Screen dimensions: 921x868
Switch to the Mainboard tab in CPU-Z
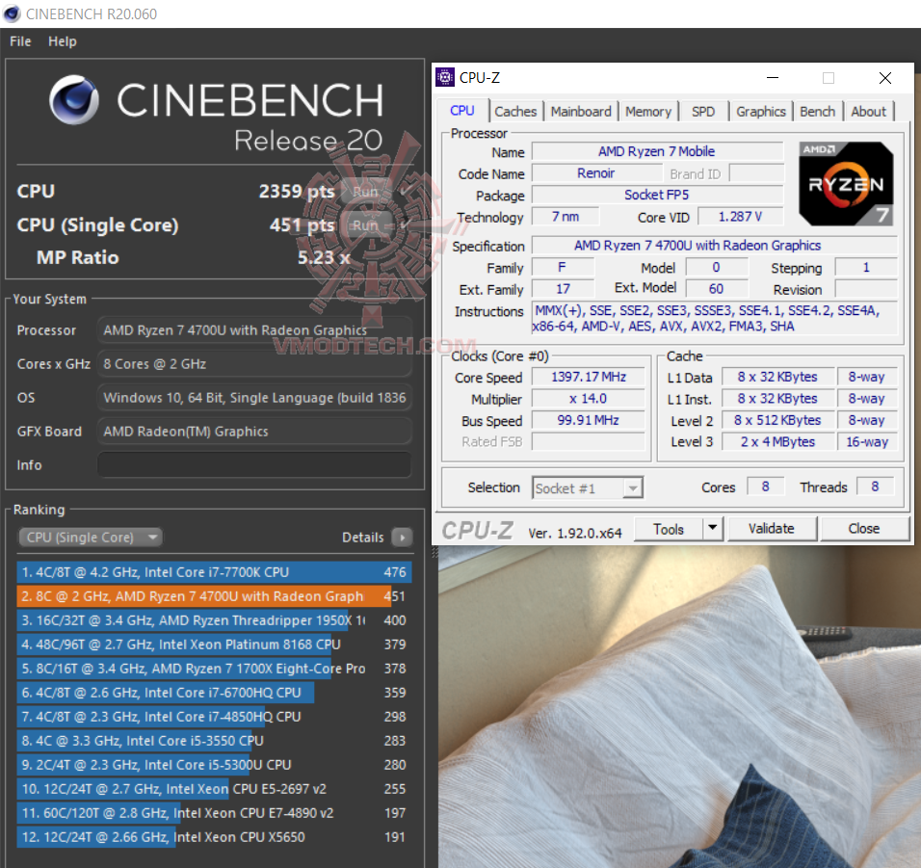pos(580,111)
